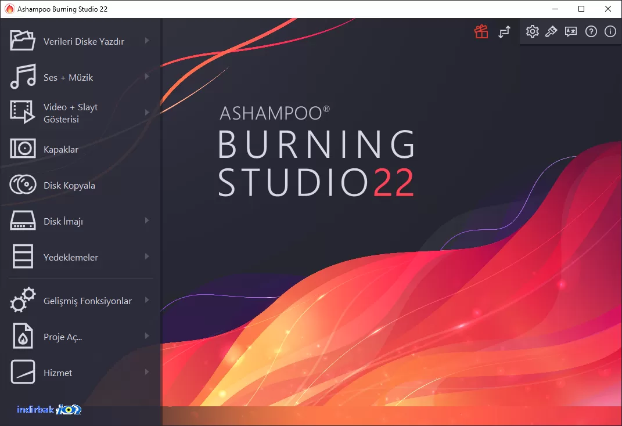Expand the Gelişmiş Fonksiyonlar submenu arrow
The width and height of the screenshot is (622, 426).
click(147, 300)
